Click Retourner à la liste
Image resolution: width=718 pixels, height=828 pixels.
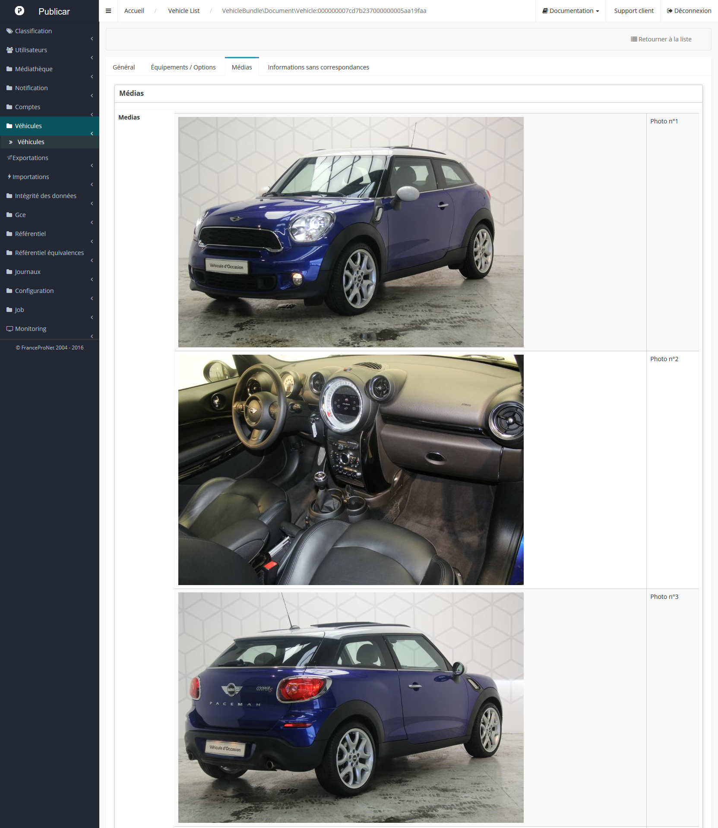[661, 39]
